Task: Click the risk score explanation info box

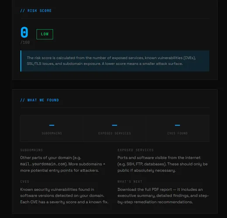Action: (x=115, y=61)
